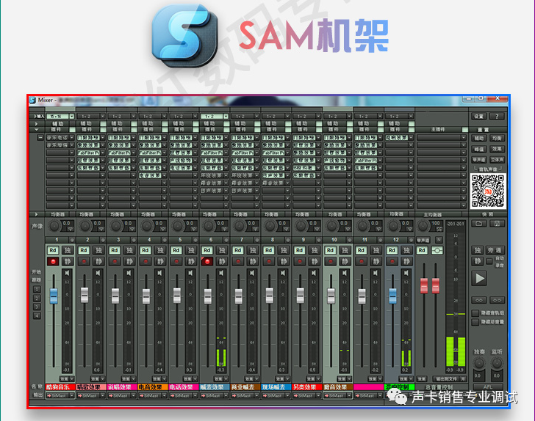
Task: Click the 均衡 reset button
Action: click(497, 138)
